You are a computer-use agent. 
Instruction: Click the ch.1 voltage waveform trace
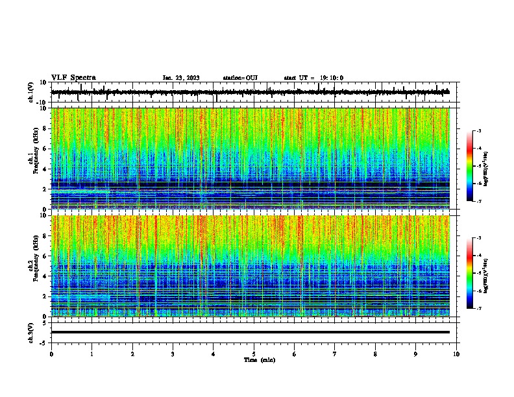(251, 92)
